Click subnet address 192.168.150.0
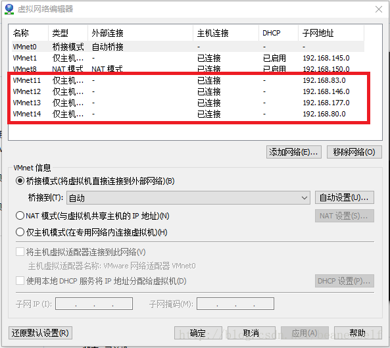Screen dimensions: 390x348 click(326, 69)
